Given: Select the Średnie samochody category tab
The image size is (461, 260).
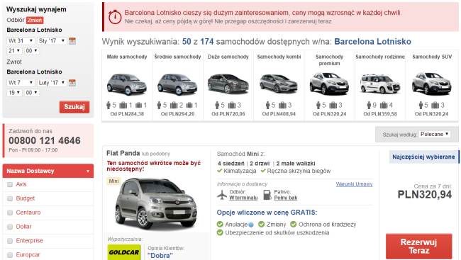Looking at the screenshot, I should tap(177, 86).
